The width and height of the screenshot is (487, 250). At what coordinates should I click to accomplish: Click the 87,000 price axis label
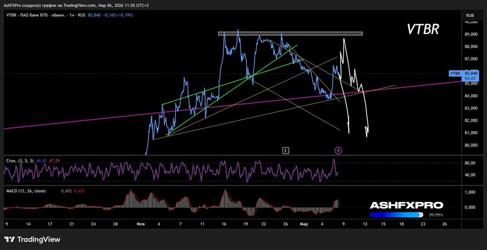point(471,59)
